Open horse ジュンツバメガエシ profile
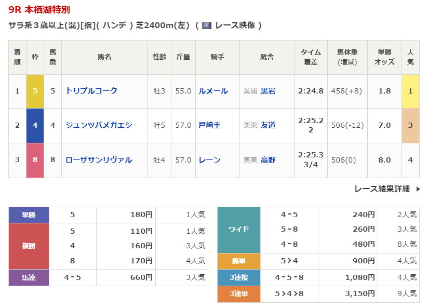Image resolution: width=428 pixels, height=308 pixels. [x=99, y=125]
